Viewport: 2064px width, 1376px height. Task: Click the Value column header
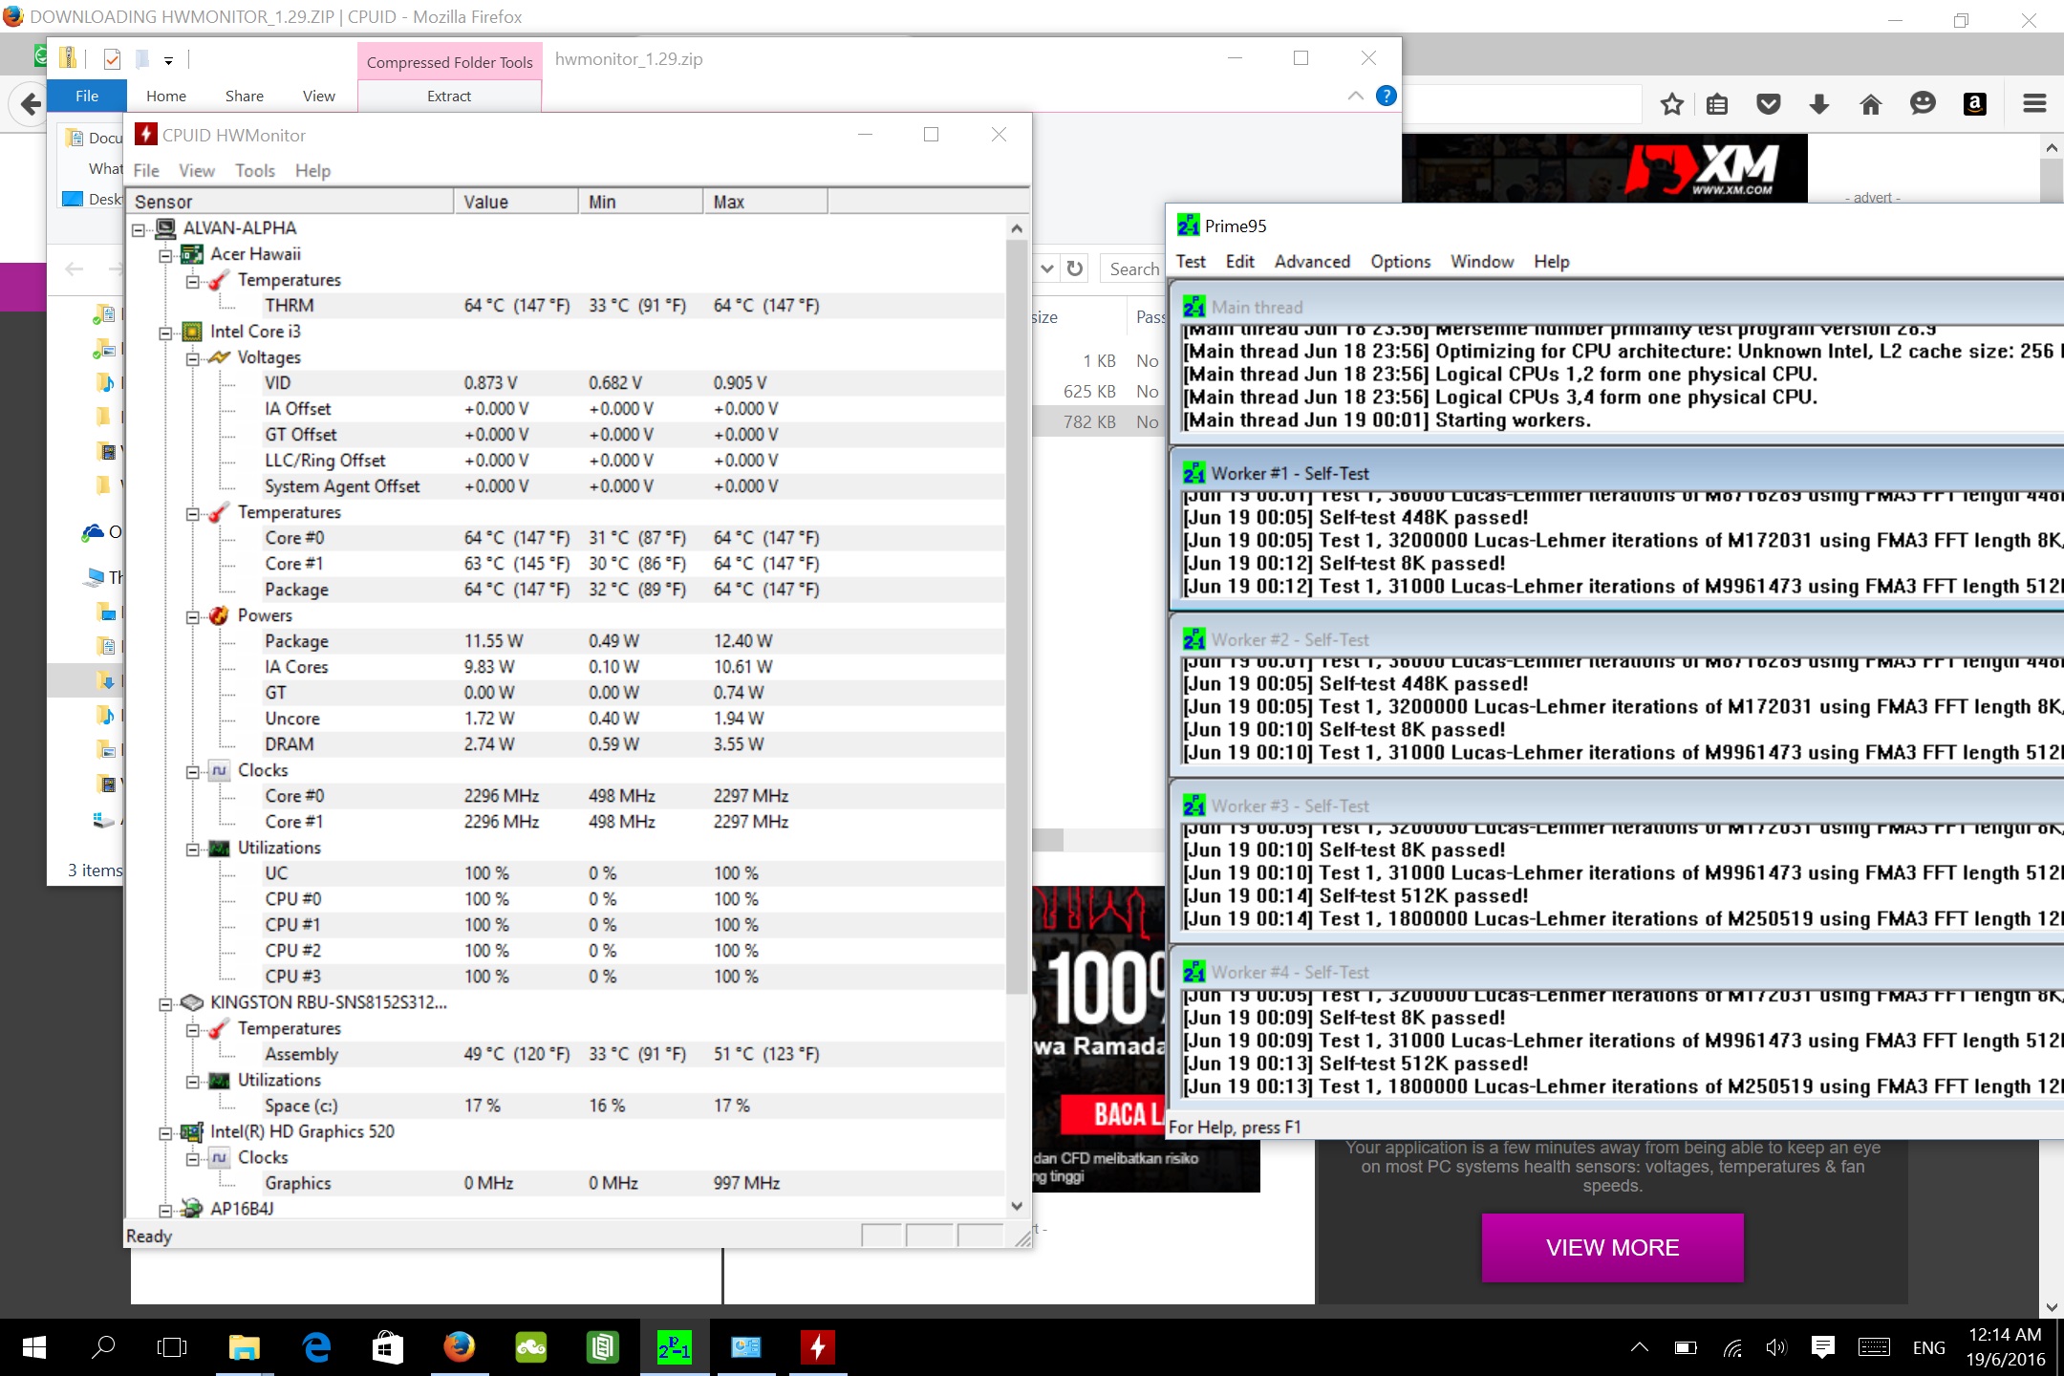pyautogui.click(x=516, y=202)
